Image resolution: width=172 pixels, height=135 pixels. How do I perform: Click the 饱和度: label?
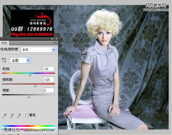tap(8, 80)
